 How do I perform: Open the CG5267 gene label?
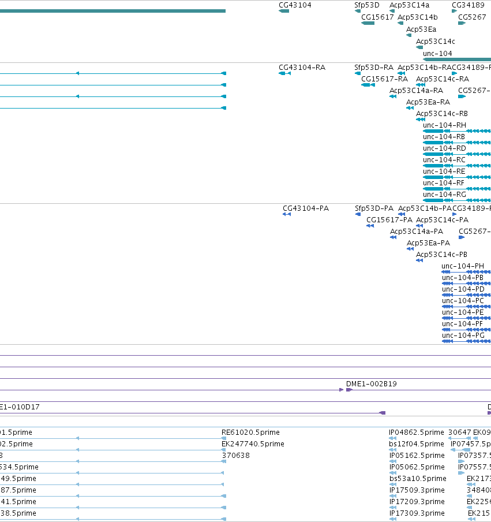click(472, 17)
